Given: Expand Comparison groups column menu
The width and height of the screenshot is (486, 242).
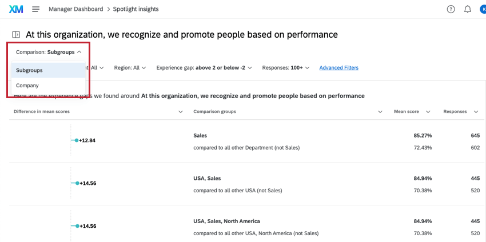Looking at the screenshot, I should point(380,112).
